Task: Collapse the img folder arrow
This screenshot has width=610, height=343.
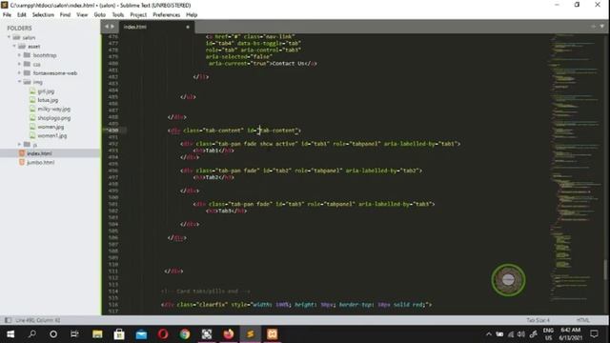Action: point(19,82)
